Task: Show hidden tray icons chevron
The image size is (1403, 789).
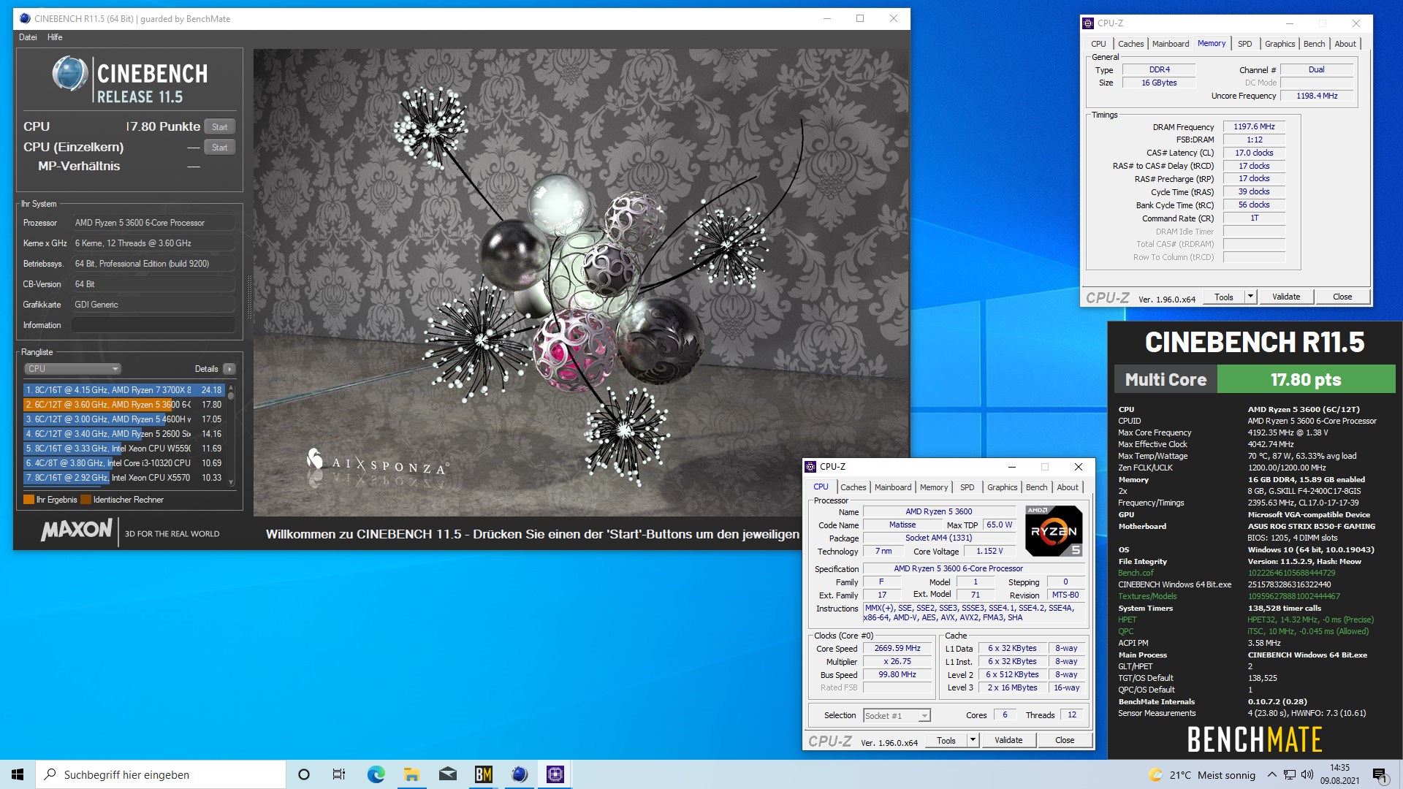Action: tap(1271, 774)
